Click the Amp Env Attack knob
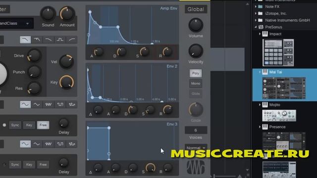 [x=99, y=52]
